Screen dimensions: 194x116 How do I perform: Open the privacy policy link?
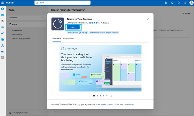click(x=101, y=104)
